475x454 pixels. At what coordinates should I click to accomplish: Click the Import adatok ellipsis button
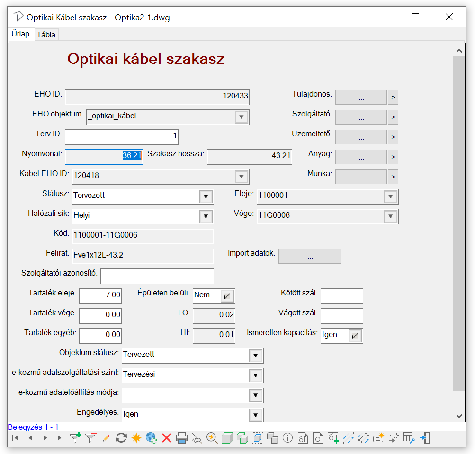point(310,256)
